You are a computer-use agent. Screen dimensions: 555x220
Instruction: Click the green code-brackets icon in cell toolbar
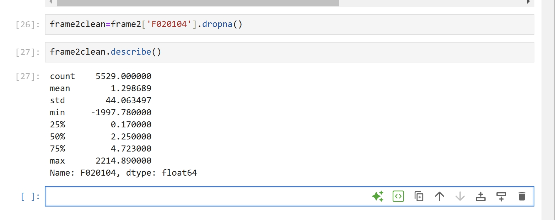pyautogui.click(x=398, y=196)
